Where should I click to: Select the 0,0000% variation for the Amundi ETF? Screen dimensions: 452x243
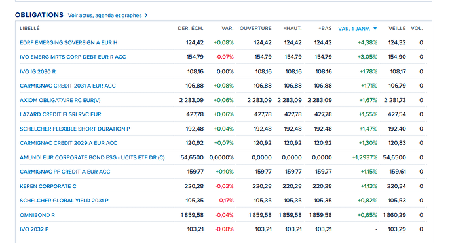pyautogui.click(x=221, y=157)
